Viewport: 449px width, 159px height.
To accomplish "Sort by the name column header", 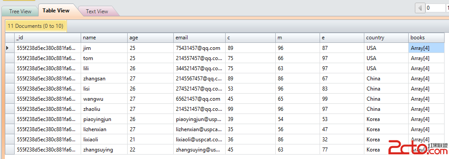I will [x=104, y=38].
